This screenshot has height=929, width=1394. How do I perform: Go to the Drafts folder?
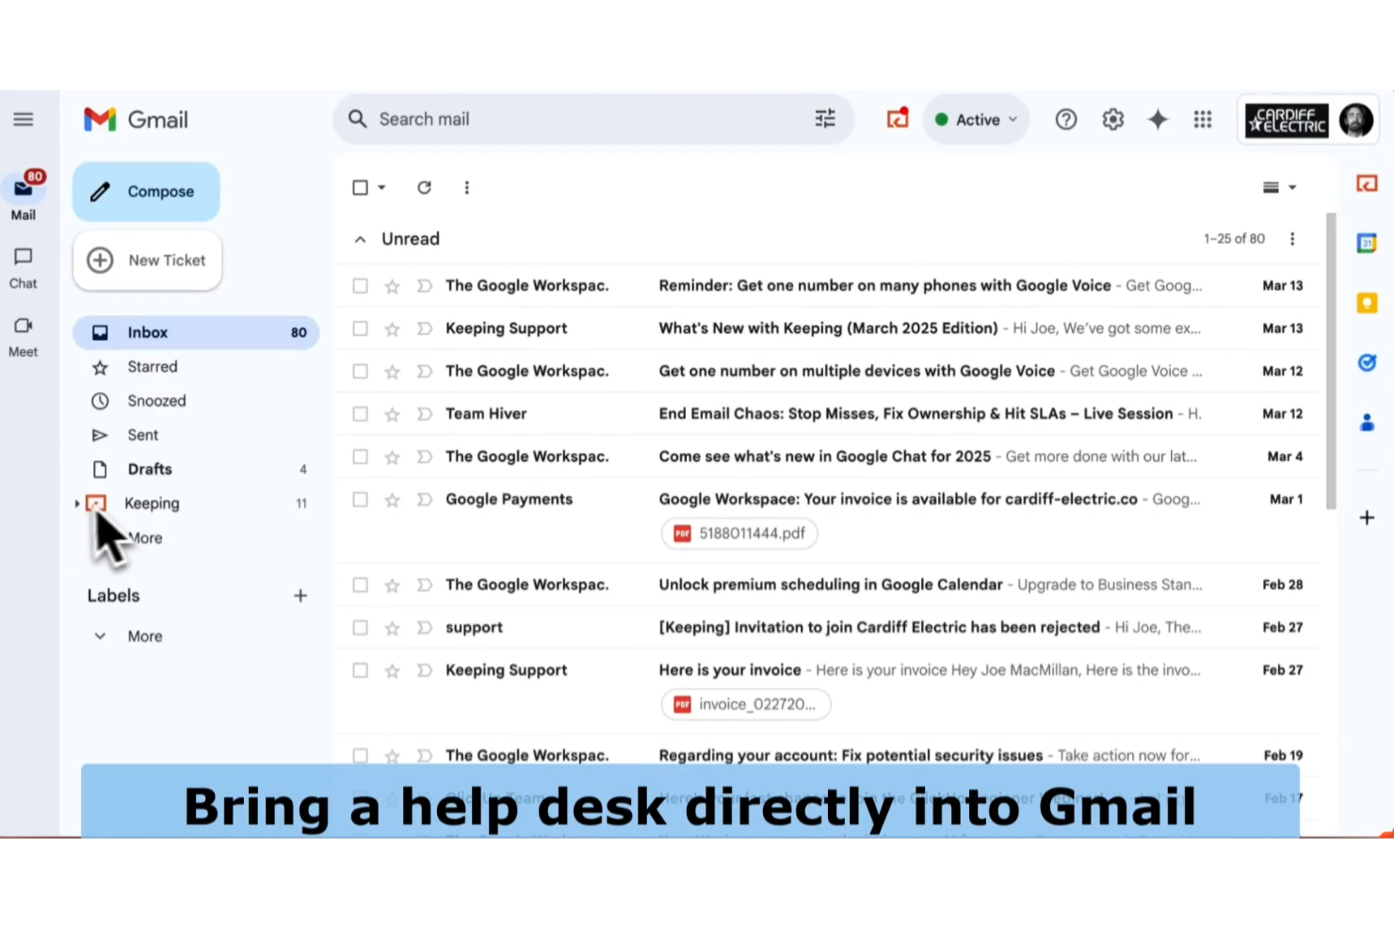pos(149,469)
